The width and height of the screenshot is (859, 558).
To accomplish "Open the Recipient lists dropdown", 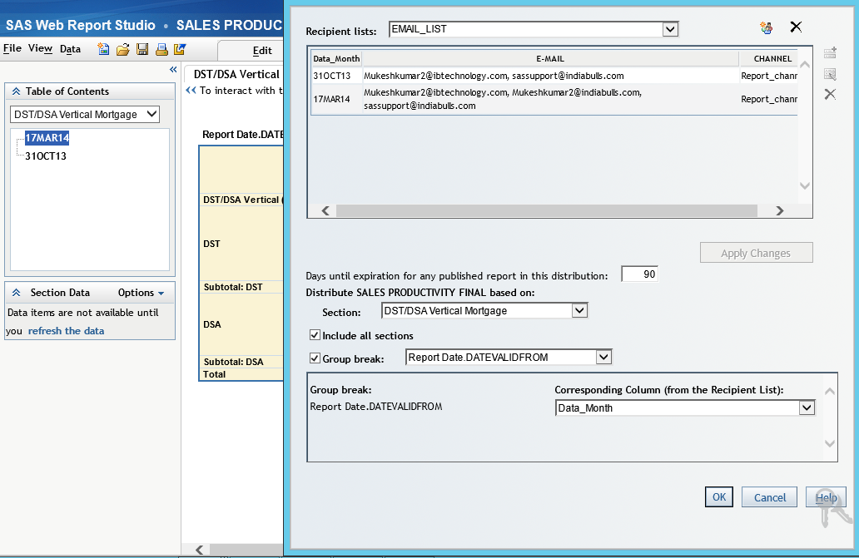I will (x=670, y=28).
